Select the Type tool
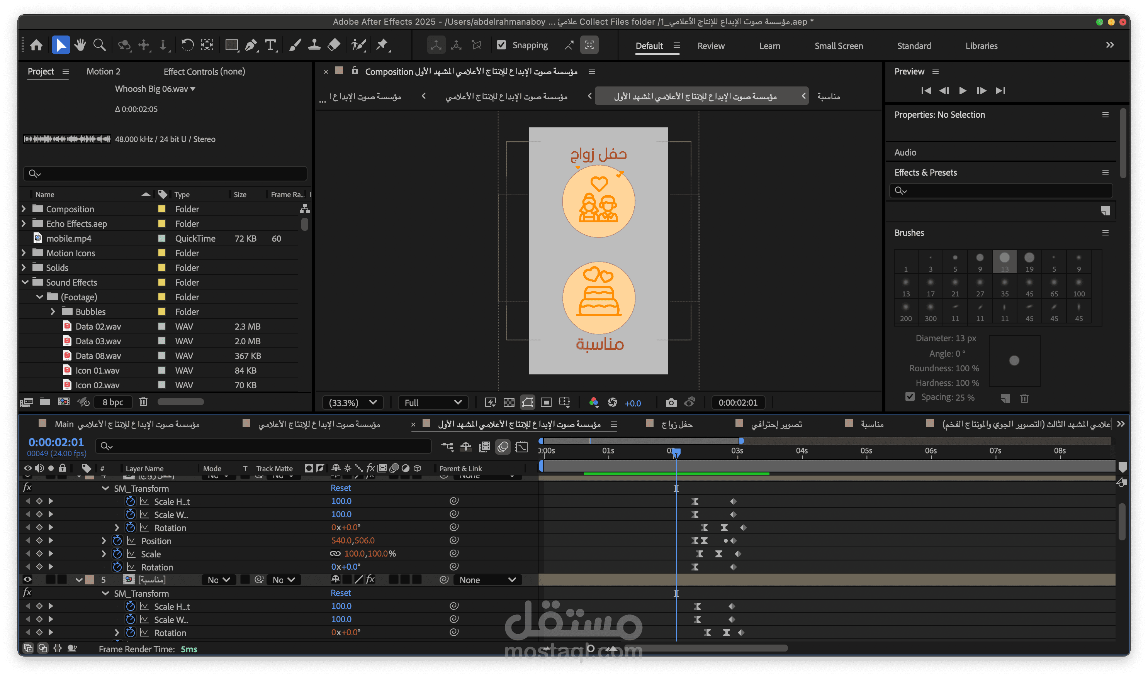The width and height of the screenshot is (1148, 677). 270,45
